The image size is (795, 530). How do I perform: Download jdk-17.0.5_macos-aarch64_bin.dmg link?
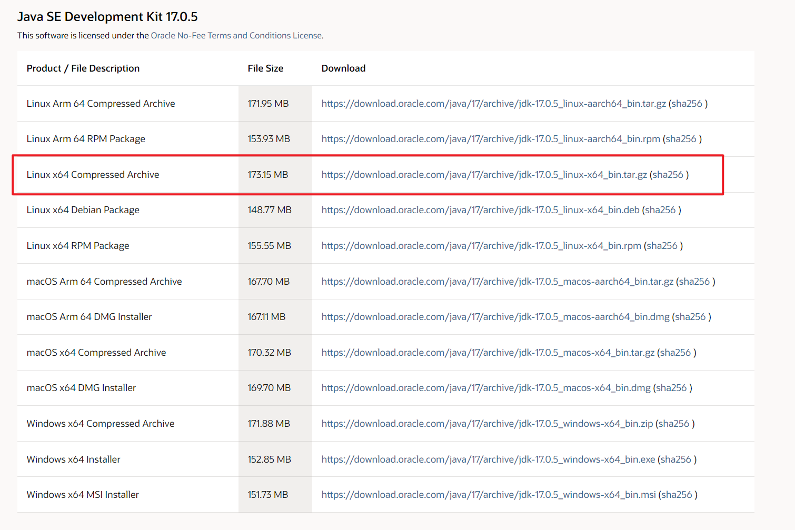coord(495,317)
